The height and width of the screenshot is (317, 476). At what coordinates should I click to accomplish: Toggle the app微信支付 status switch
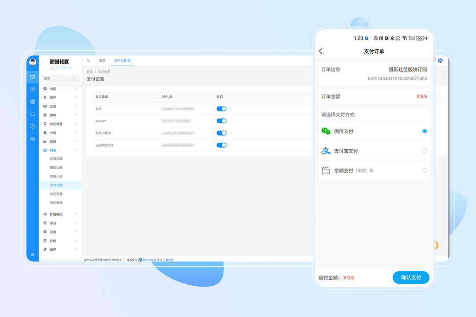pos(221,145)
